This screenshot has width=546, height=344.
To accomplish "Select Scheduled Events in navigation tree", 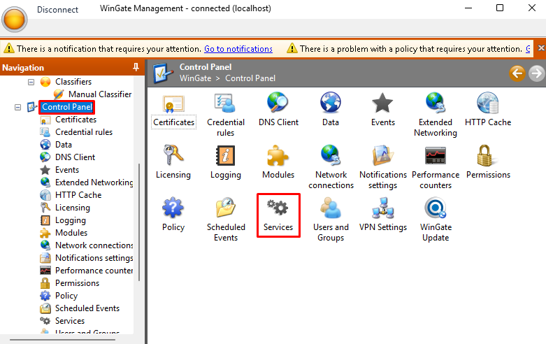I will click(87, 308).
